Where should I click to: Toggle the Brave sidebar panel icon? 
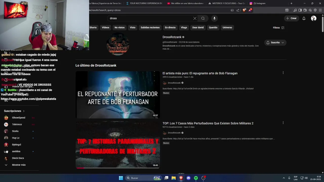pyautogui.click(x=300, y=10)
